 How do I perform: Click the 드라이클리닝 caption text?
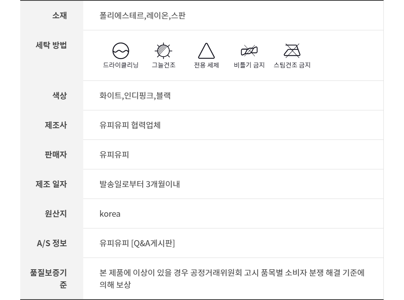click(121, 65)
